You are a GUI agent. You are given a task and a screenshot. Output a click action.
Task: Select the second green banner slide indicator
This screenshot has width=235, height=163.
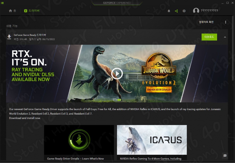point(119,100)
